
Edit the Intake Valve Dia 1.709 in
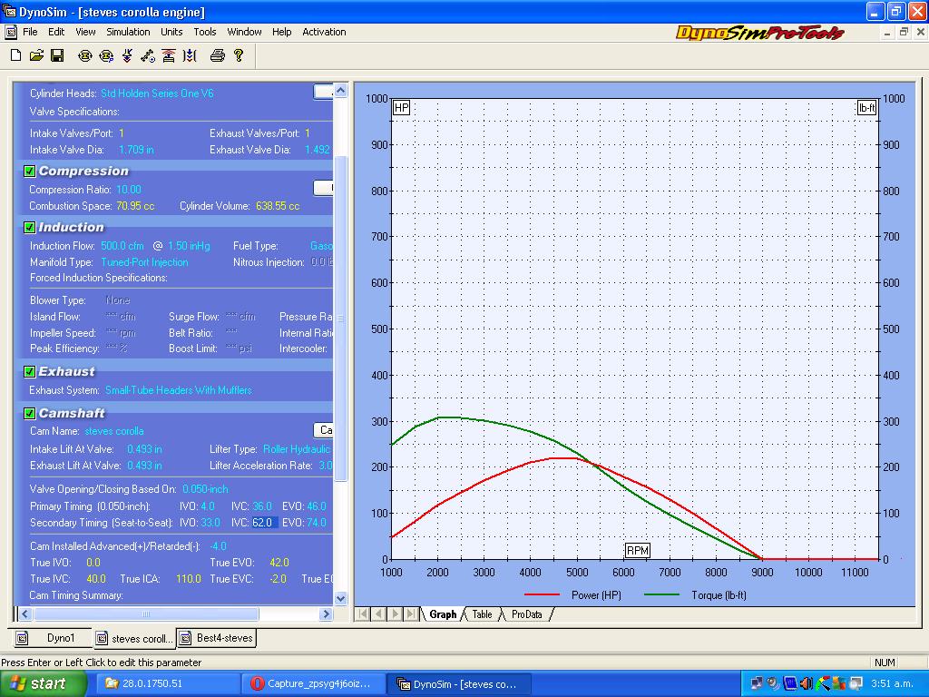click(136, 150)
